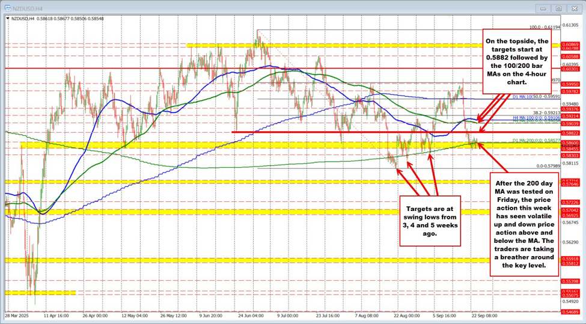Click the 9 Jul 00:00 date on time axis
This screenshot has height=324, width=586.
289,314
